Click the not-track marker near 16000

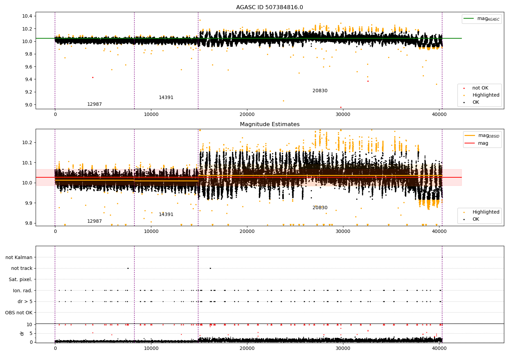point(210,268)
